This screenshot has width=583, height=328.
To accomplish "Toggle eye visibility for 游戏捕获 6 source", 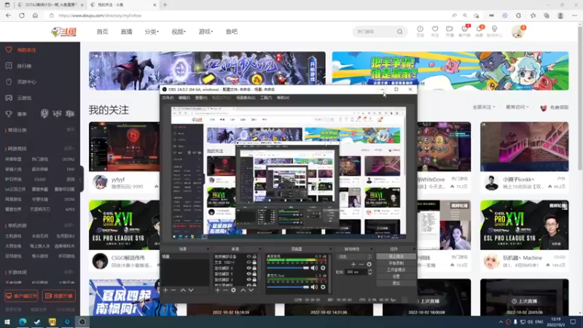I will pyautogui.click(x=249, y=268).
